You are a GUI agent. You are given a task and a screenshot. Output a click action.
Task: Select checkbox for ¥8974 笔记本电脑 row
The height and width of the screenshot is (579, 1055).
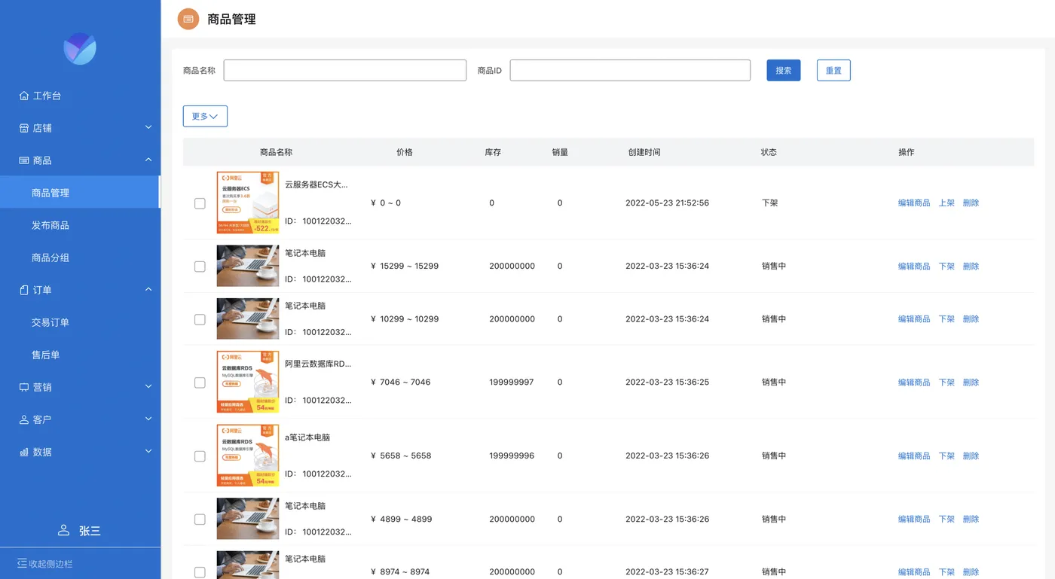pos(200,572)
